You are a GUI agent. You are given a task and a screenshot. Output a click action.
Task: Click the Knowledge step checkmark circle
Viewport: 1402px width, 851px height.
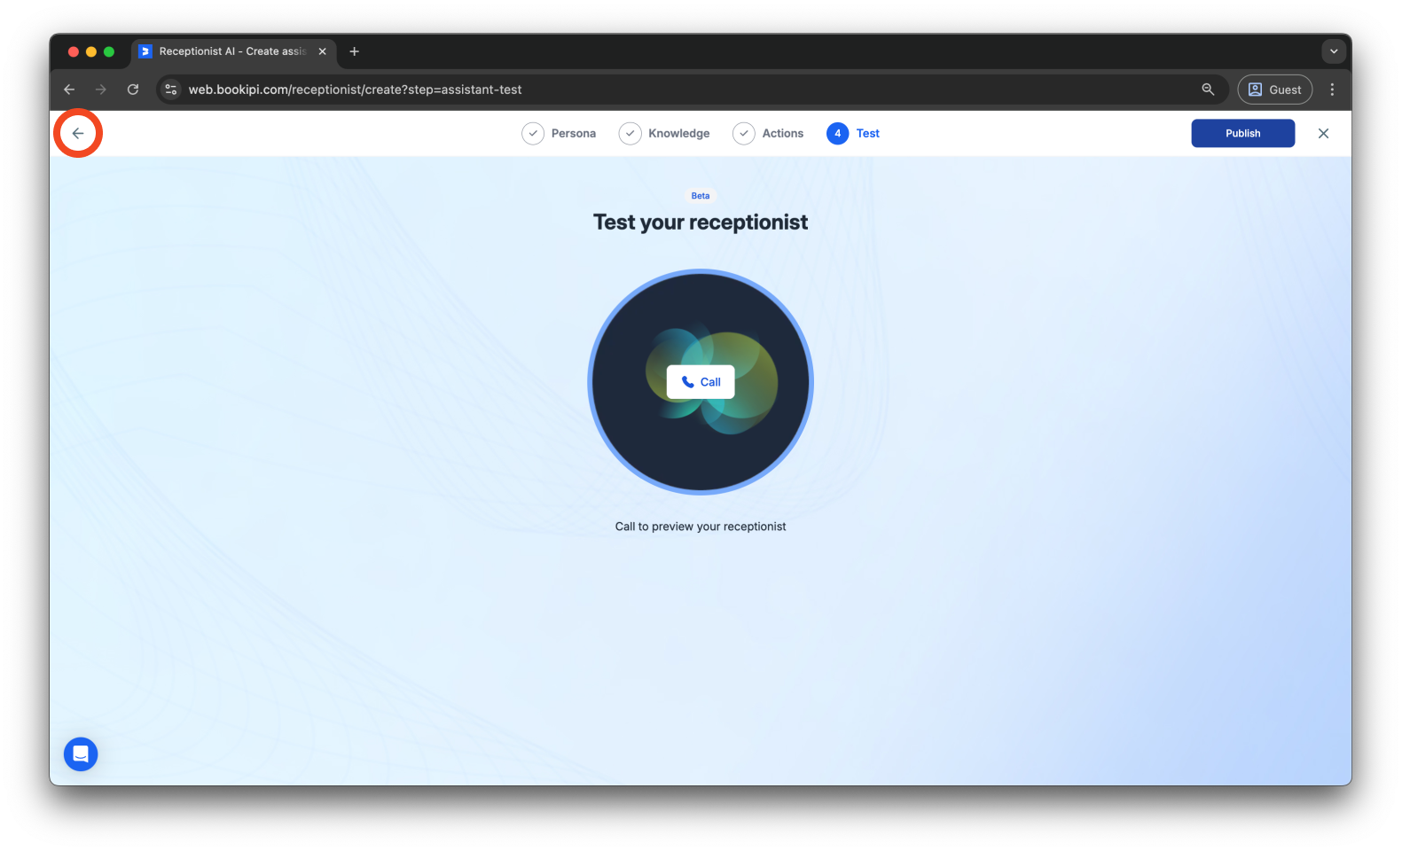pyautogui.click(x=630, y=133)
